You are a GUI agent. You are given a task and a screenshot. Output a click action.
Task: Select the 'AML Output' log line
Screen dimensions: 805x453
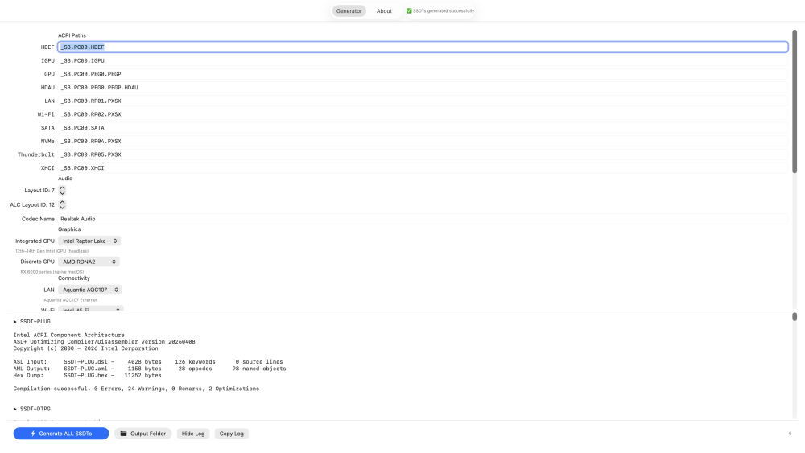coord(150,369)
